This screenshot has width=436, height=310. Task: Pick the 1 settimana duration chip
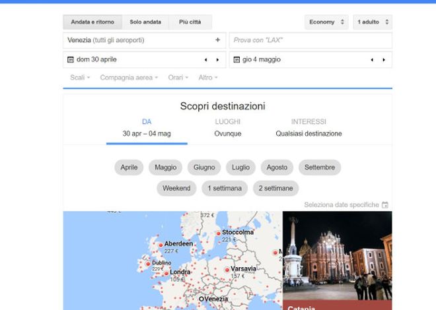(225, 188)
